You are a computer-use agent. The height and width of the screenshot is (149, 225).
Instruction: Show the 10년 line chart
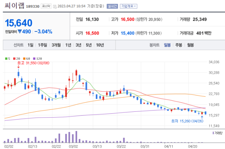click(100, 45)
